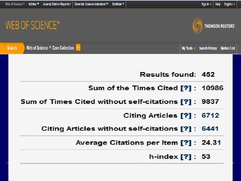This screenshot has width=241, height=181.
Task: Click Web of Science Core Collection label
Action: pos(50,48)
